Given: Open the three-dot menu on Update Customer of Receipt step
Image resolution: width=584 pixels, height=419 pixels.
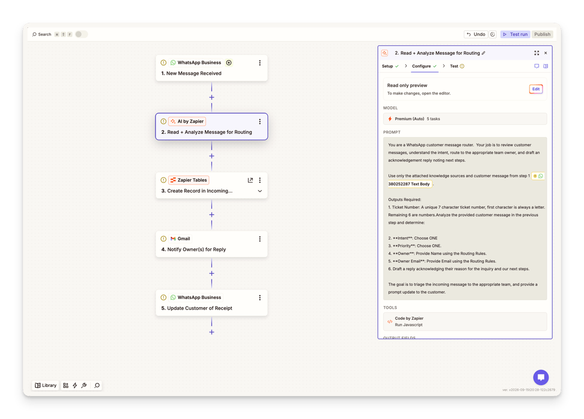Looking at the screenshot, I should pyautogui.click(x=259, y=298).
